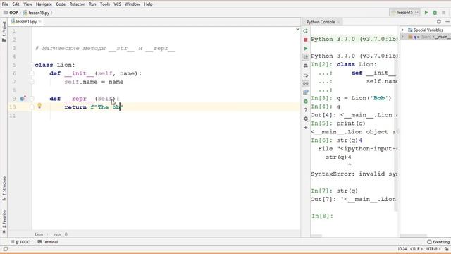
Task: Click the intention lightbulb on line 10
Action: click(39, 106)
